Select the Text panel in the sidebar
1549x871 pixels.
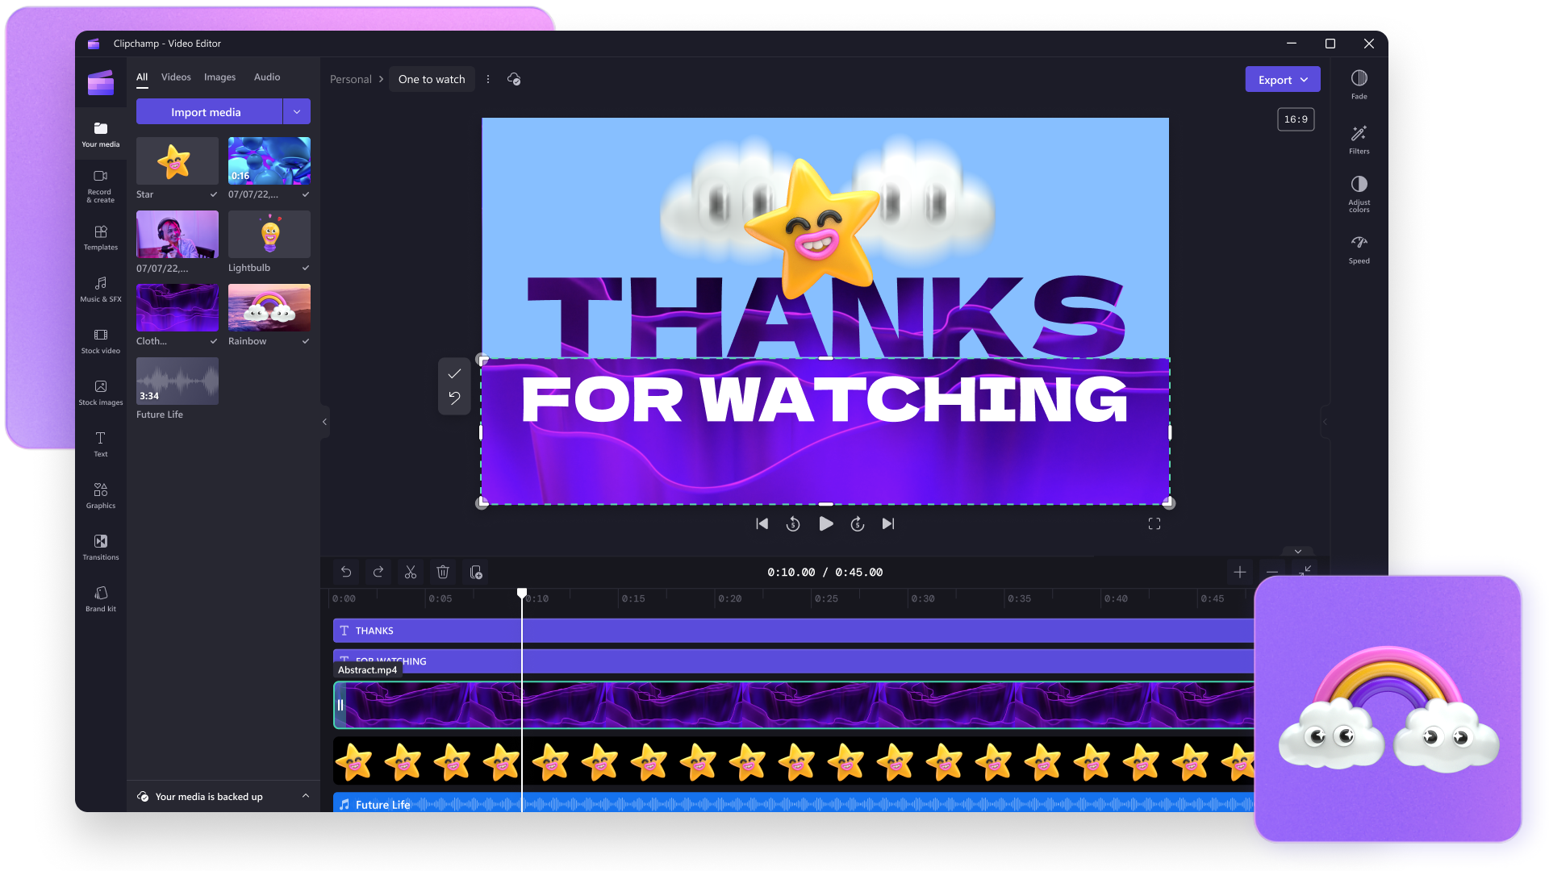pyautogui.click(x=100, y=443)
